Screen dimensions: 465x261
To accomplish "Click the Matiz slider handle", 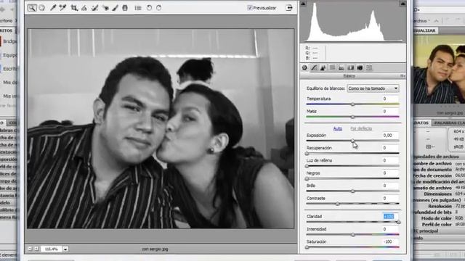I will point(352,117).
